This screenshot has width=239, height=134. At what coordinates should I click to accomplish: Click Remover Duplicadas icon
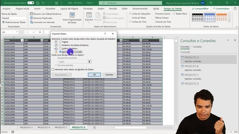[x=31, y=18]
